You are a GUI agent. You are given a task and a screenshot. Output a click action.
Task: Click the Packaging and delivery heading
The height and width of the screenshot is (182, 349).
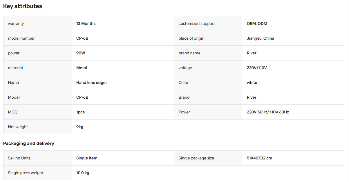(29, 143)
